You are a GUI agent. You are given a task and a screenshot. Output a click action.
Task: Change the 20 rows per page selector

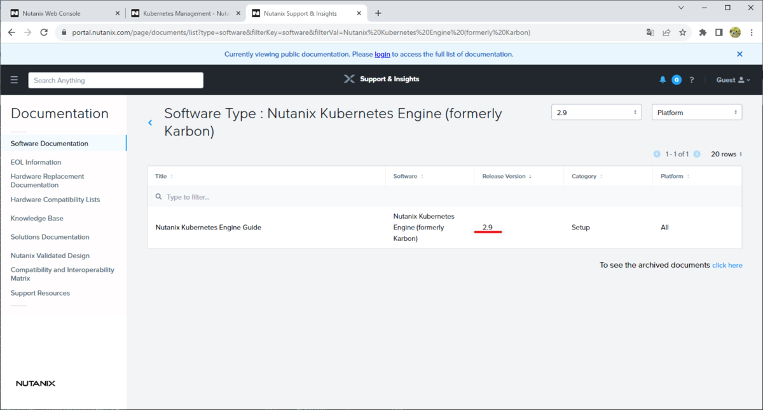pyautogui.click(x=726, y=154)
